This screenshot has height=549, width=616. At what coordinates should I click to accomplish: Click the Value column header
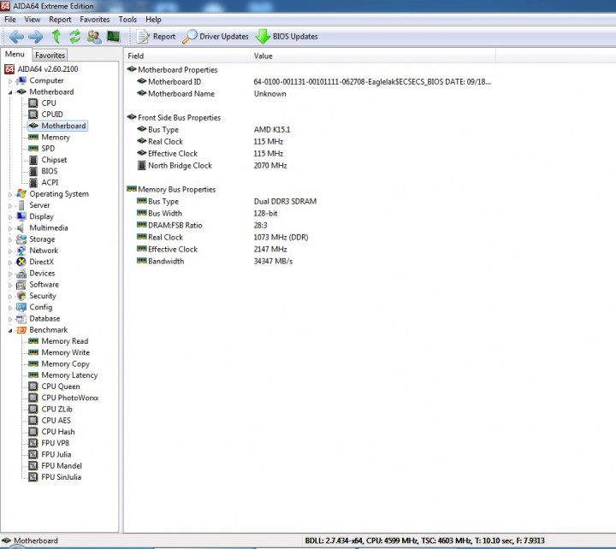click(373, 56)
